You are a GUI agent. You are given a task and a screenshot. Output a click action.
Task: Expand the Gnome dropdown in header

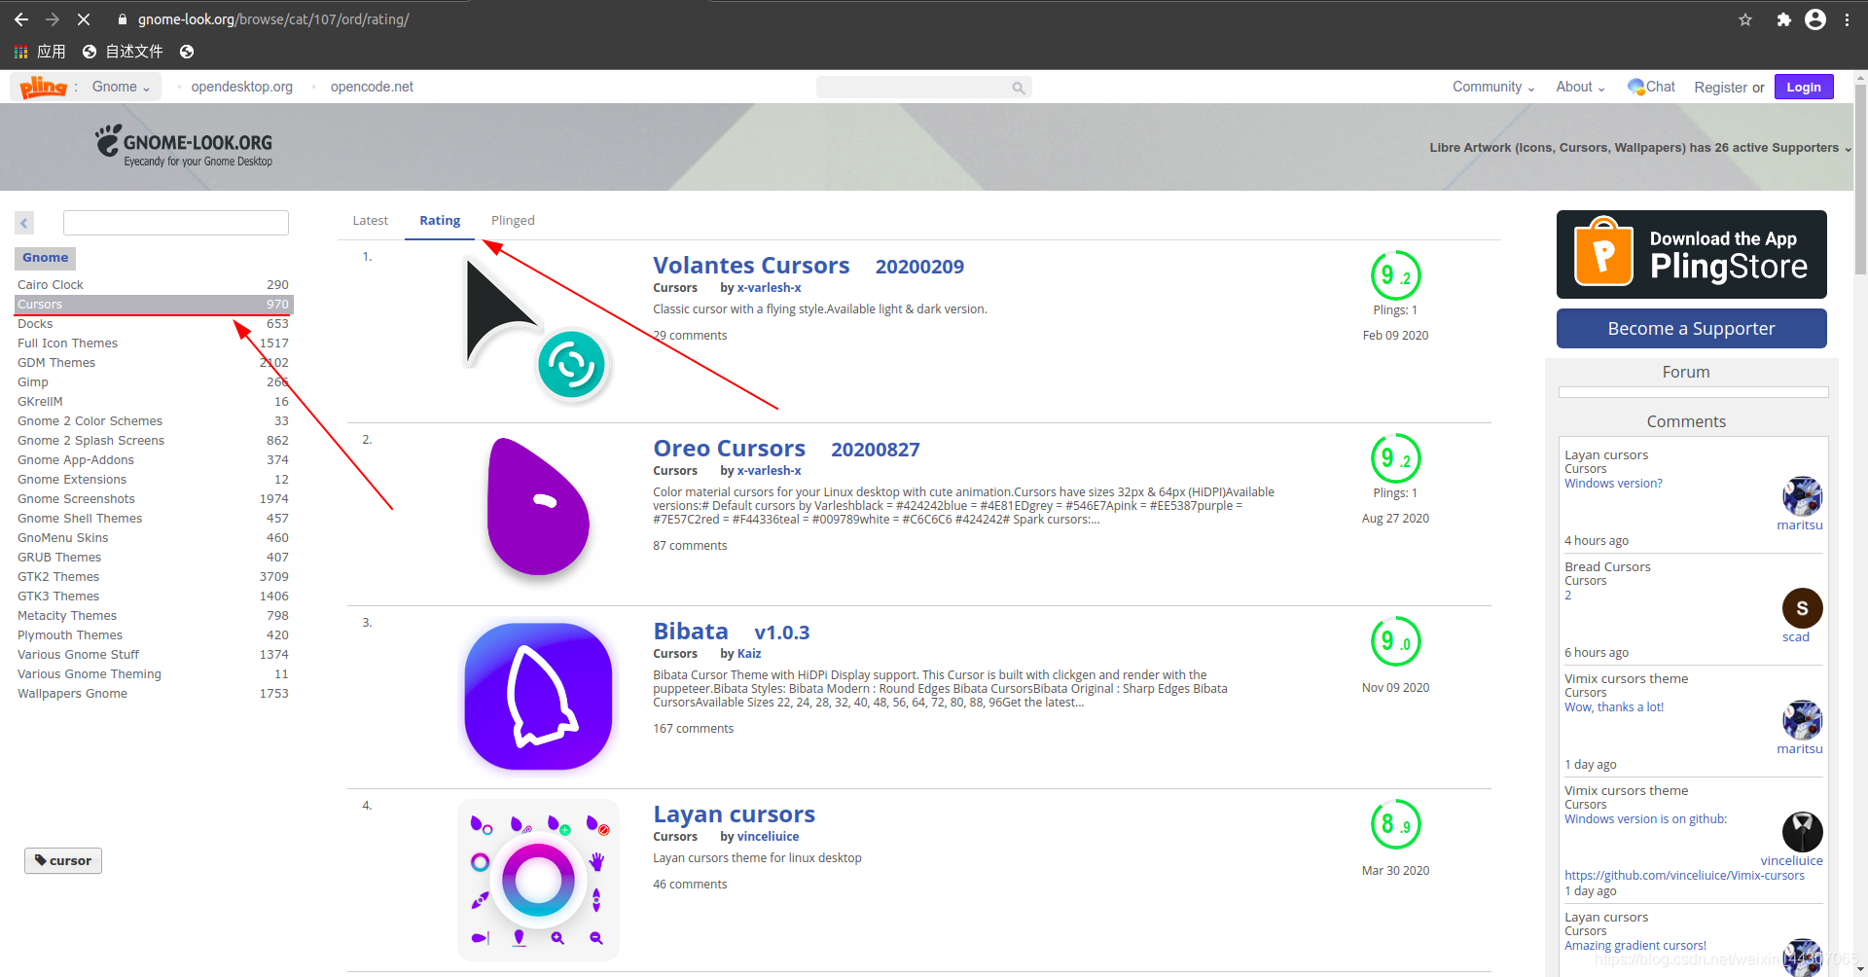[x=121, y=87]
